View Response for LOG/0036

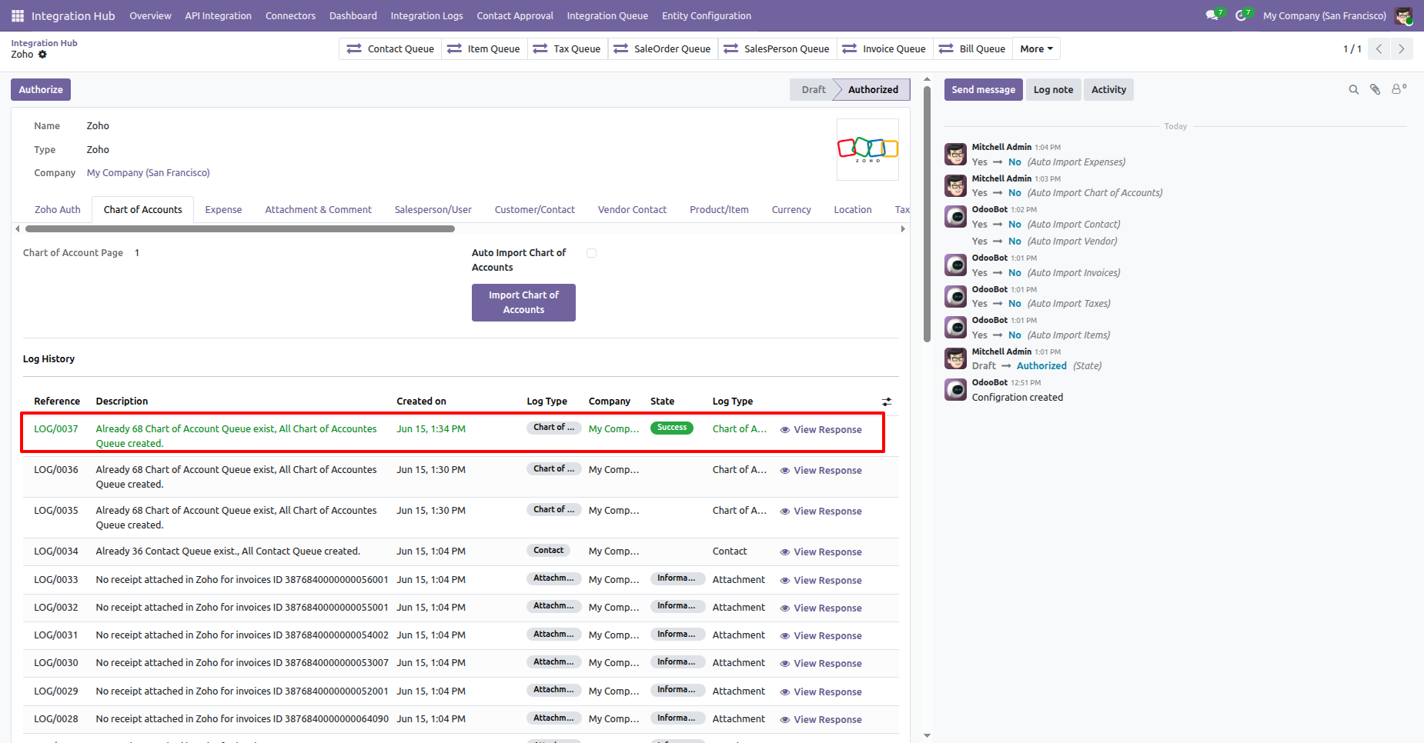tap(821, 471)
